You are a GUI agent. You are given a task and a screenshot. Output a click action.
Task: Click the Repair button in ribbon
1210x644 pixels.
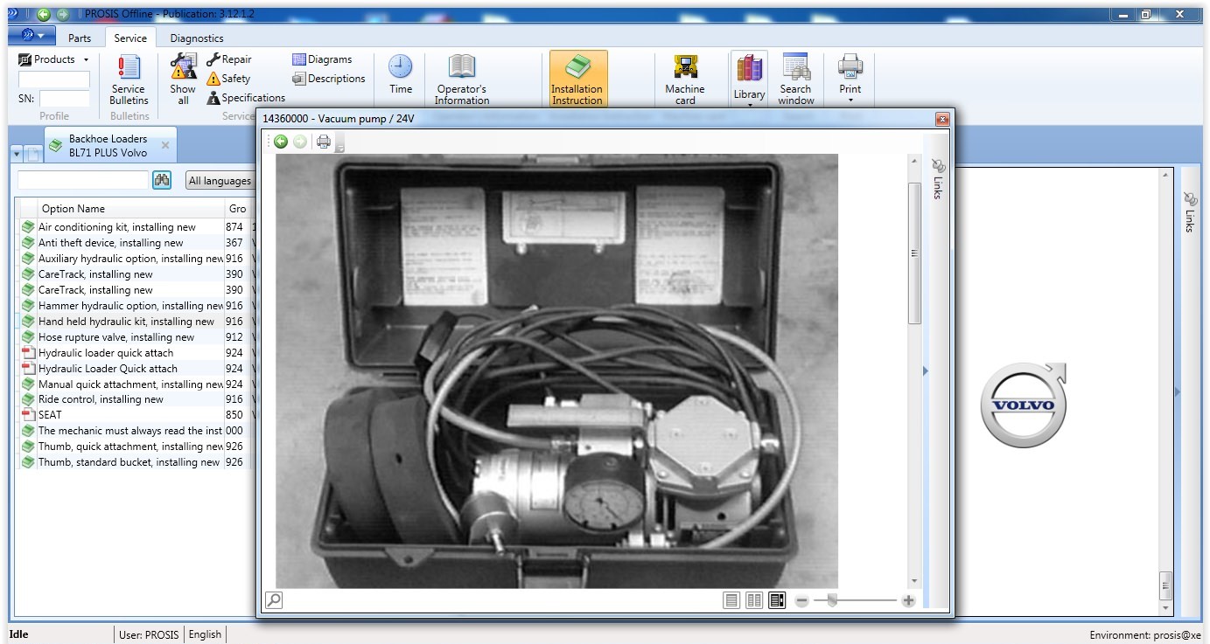point(229,59)
